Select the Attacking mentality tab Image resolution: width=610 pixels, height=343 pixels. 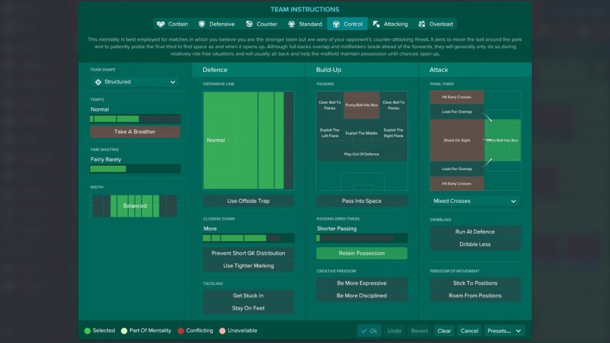pyautogui.click(x=390, y=24)
